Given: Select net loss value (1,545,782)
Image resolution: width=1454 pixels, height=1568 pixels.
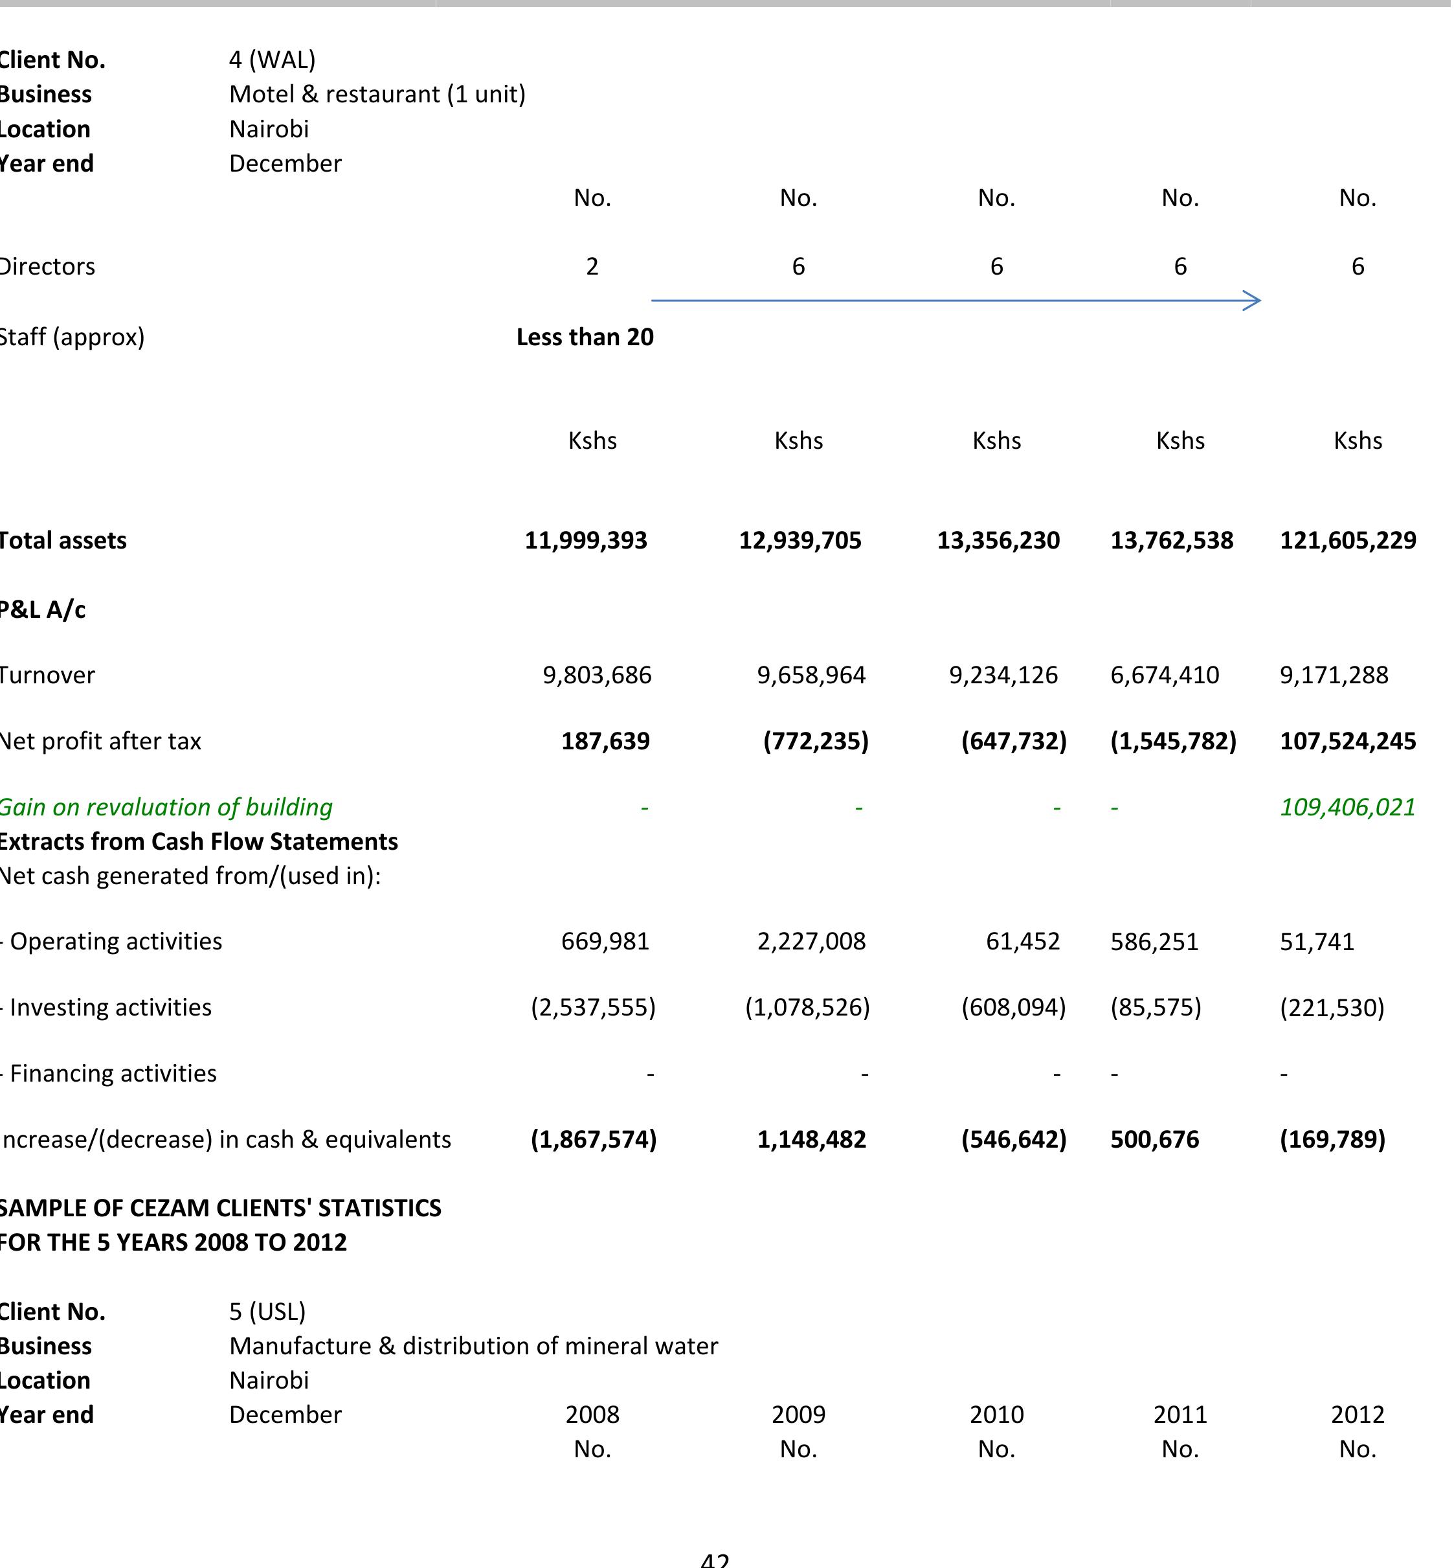Looking at the screenshot, I should click(1174, 742).
